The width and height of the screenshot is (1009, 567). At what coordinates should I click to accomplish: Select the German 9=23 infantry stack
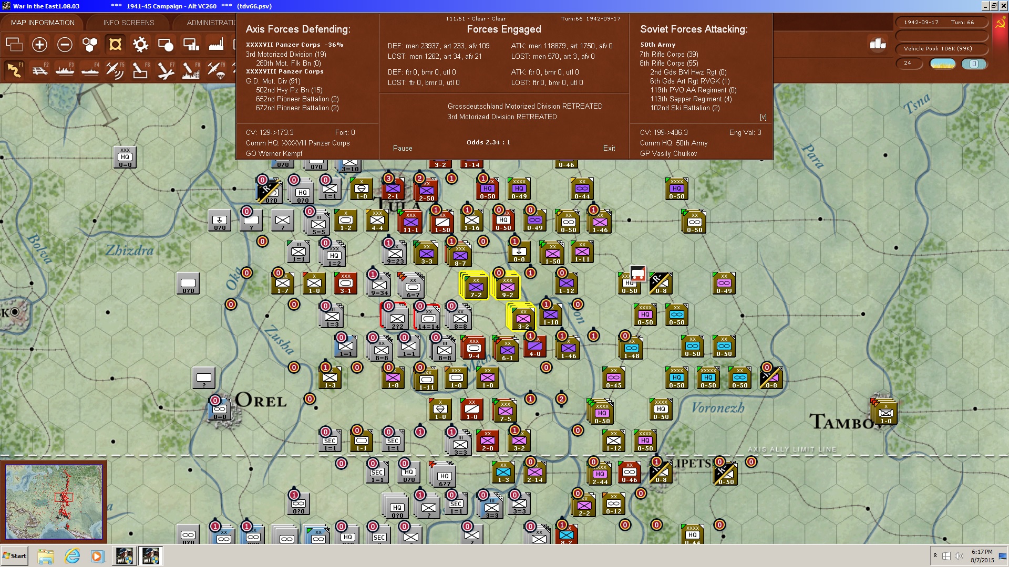(395, 254)
